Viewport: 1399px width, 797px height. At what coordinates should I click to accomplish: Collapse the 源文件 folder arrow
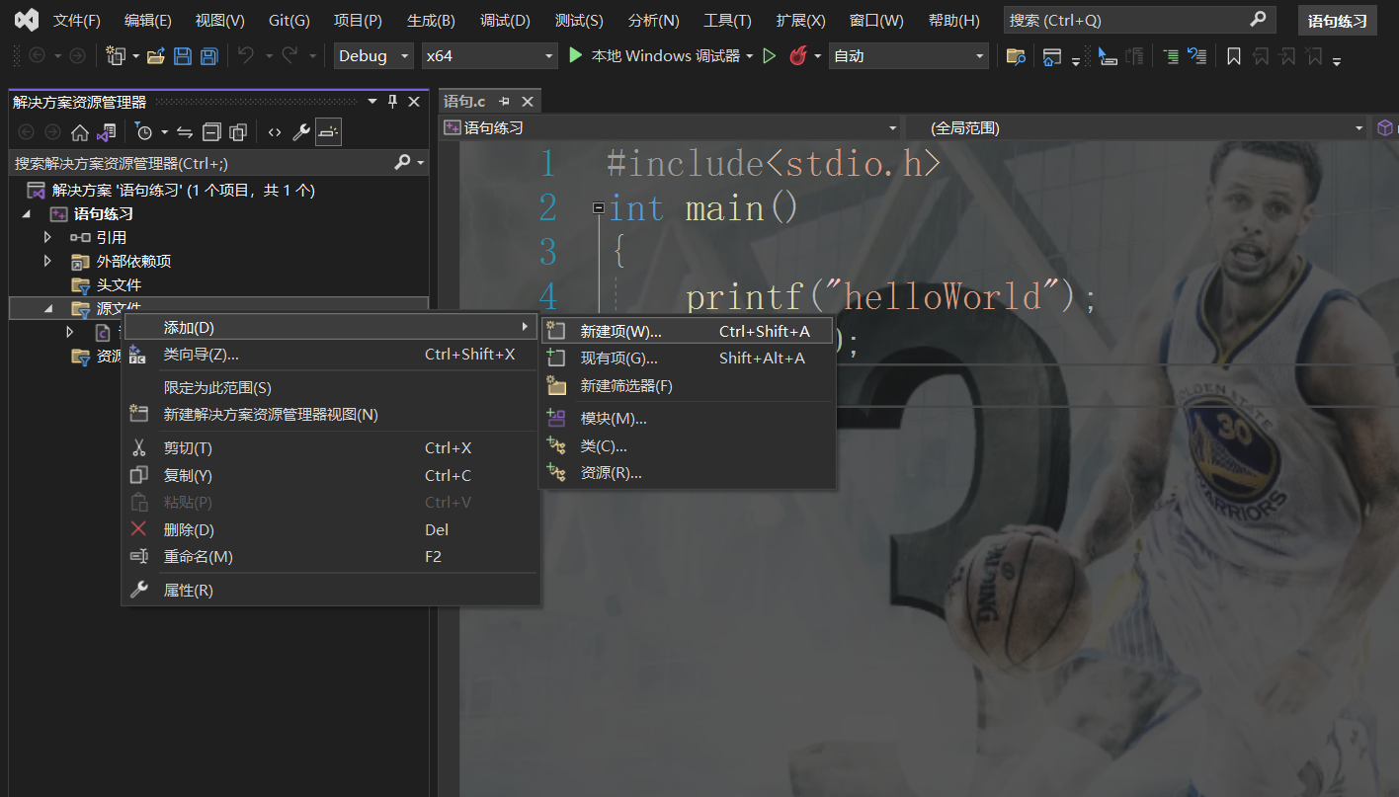pyautogui.click(x=47, y=309)
